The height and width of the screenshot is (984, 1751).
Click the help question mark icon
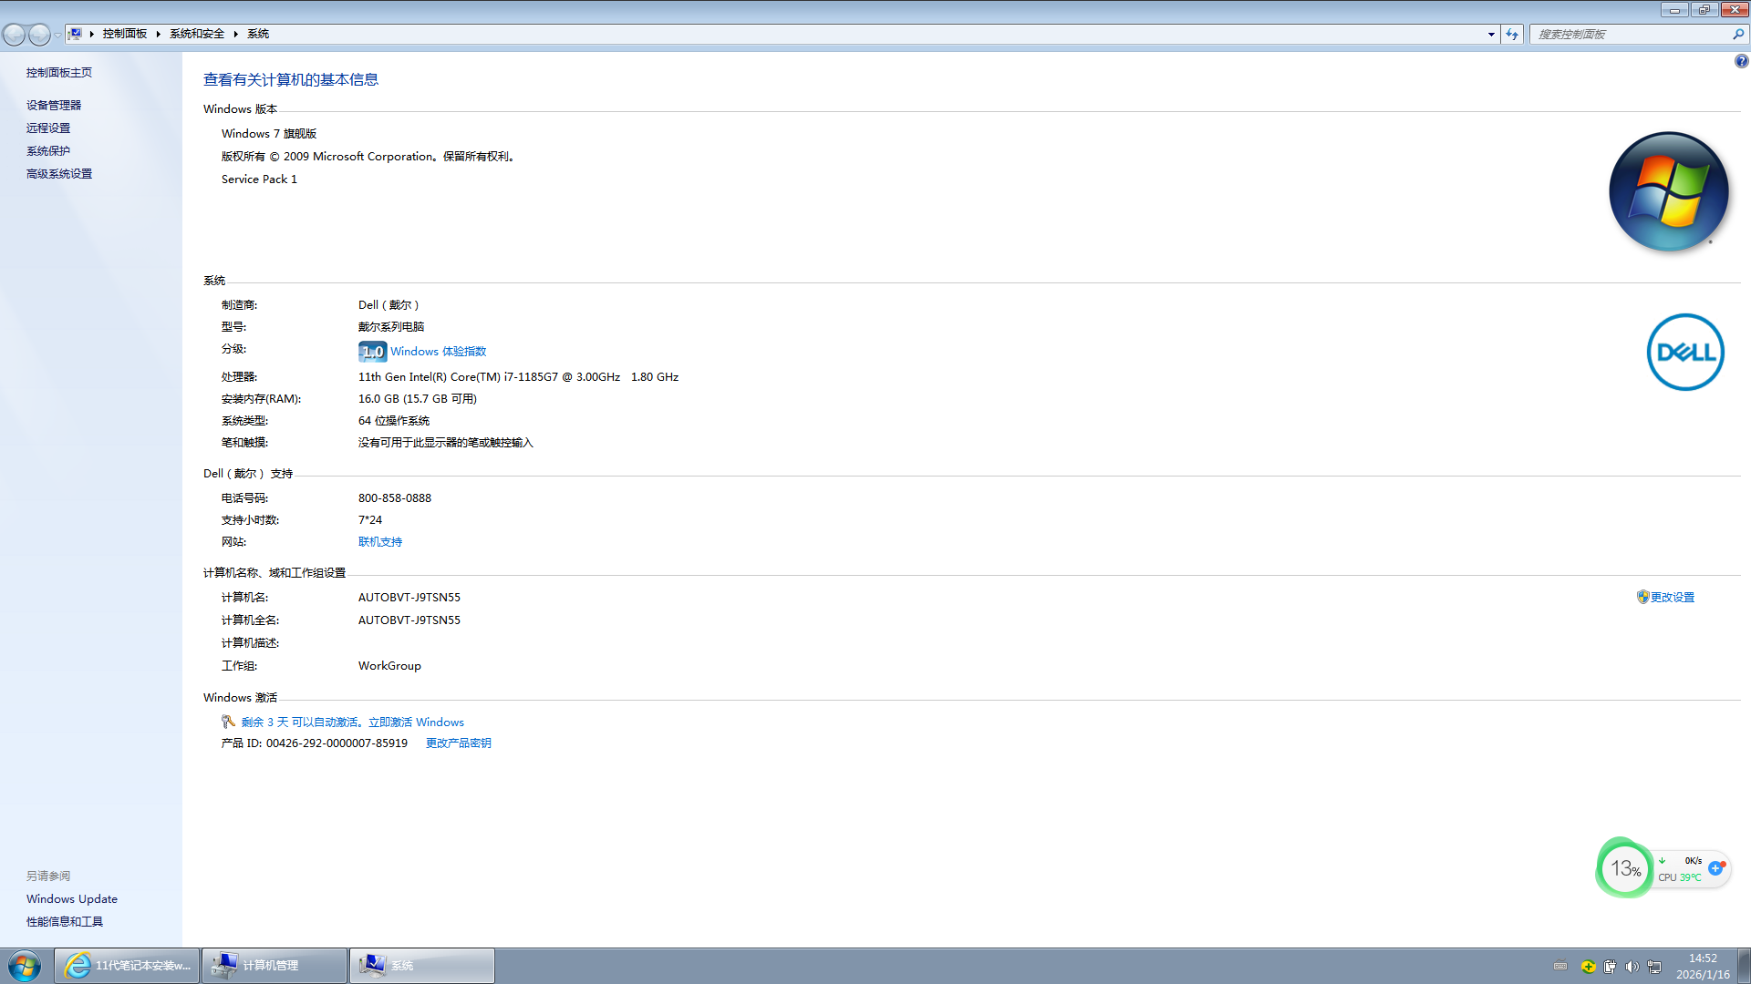(x=1741, y=61)
